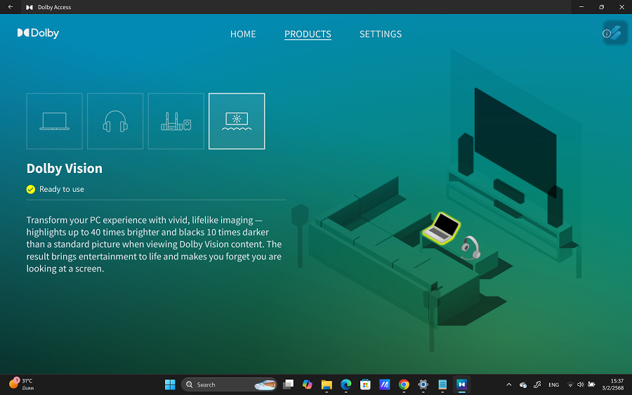Select the laptop built-in speakers product tile

coord(54,121)
